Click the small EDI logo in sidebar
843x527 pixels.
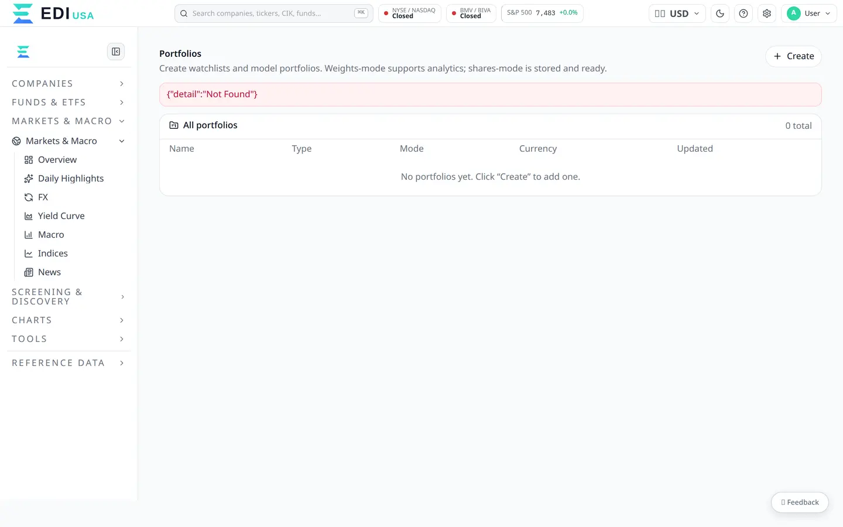click(23, 52)
